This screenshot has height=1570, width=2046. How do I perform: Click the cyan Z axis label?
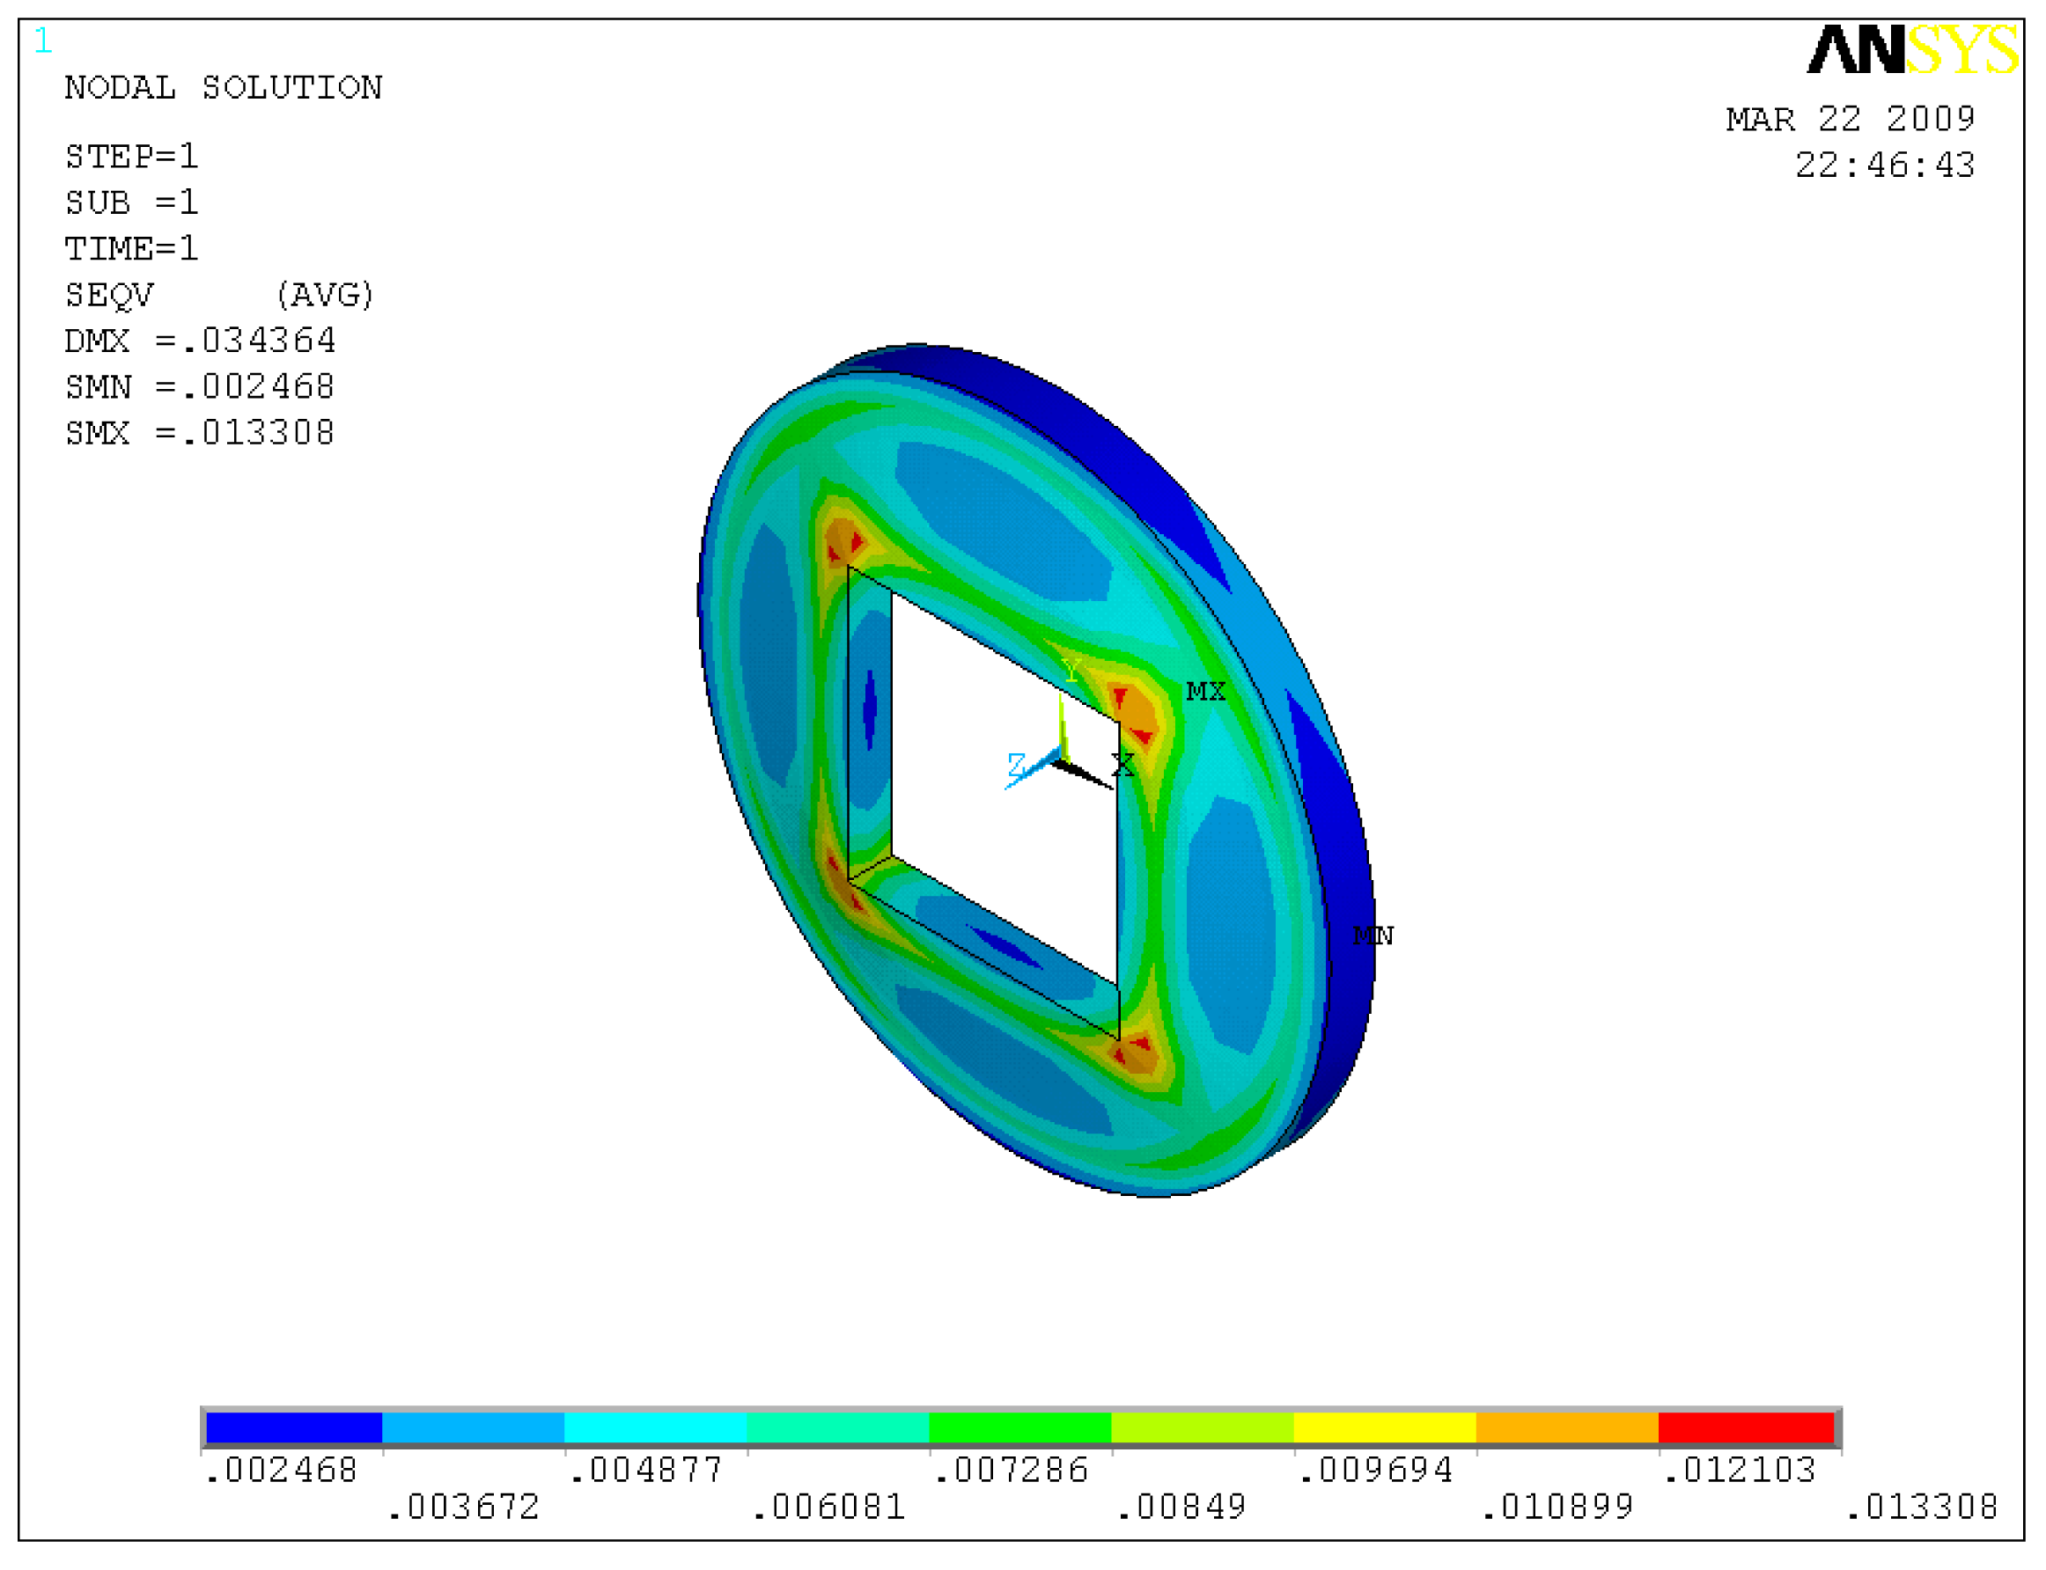click(1016, 766)
